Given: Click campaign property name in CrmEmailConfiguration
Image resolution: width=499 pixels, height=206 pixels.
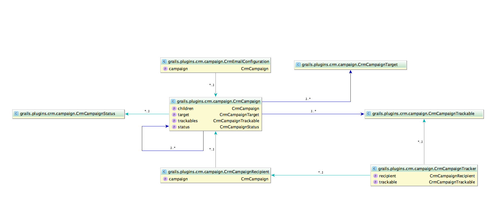Looking at the screenshot, I should [x=178, y=69].
